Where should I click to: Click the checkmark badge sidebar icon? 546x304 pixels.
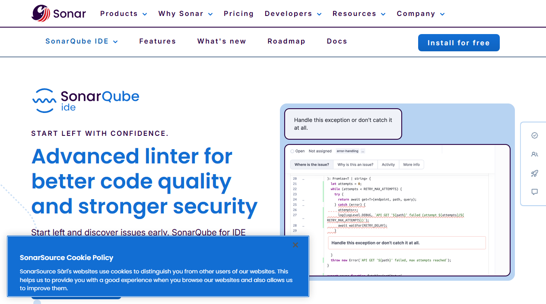coord(534,135)
